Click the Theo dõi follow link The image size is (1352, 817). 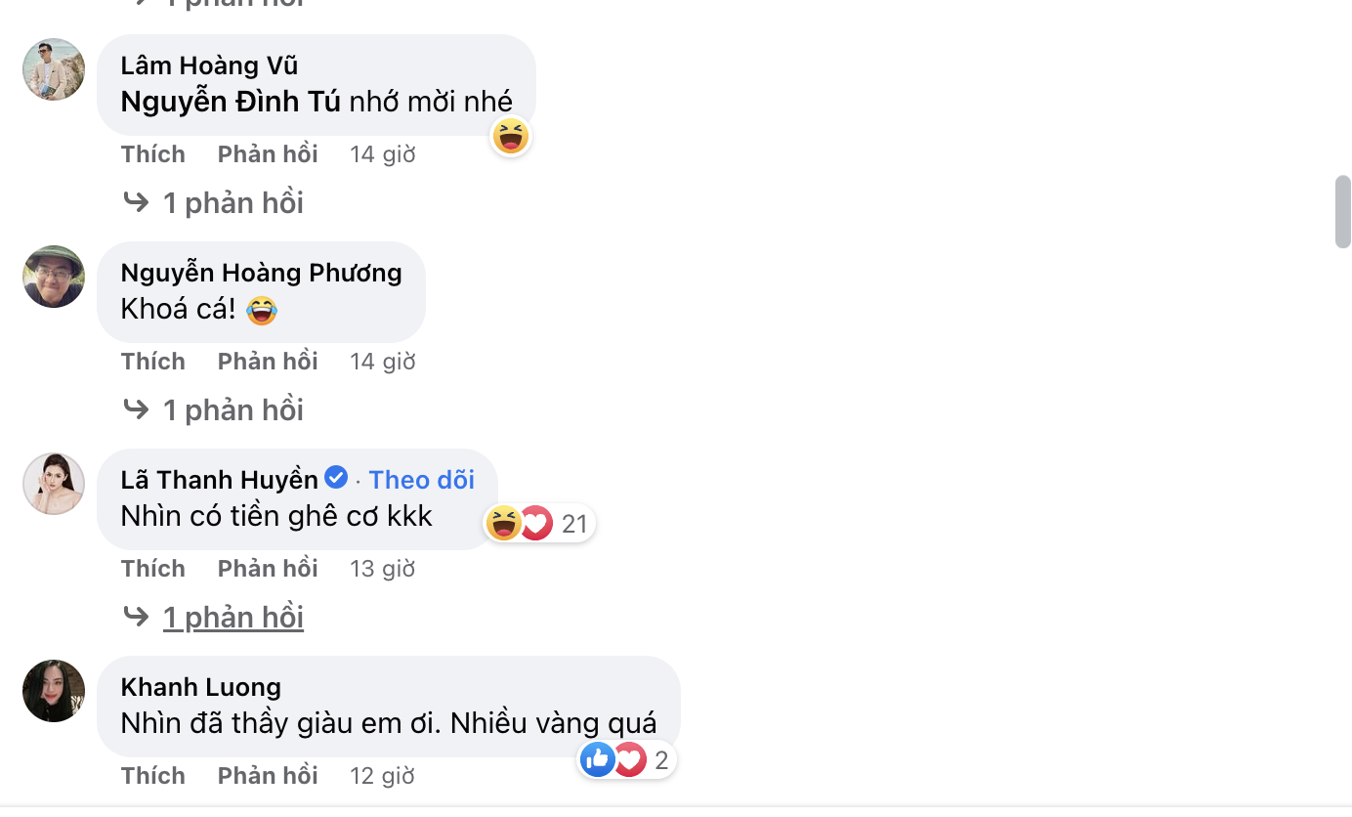coord(421,479)
